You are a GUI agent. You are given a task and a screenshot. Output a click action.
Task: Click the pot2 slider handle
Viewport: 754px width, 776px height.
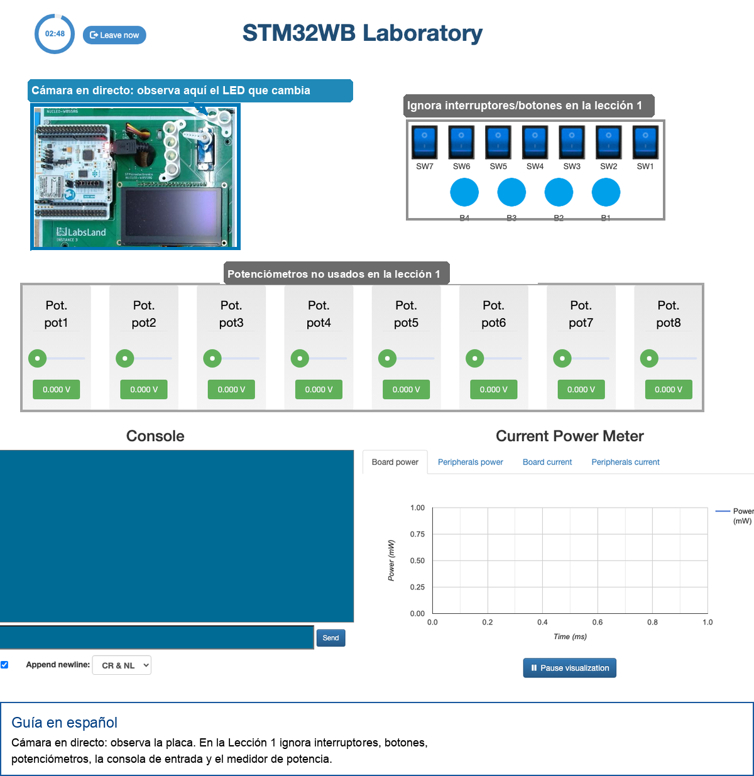[125, 359]
